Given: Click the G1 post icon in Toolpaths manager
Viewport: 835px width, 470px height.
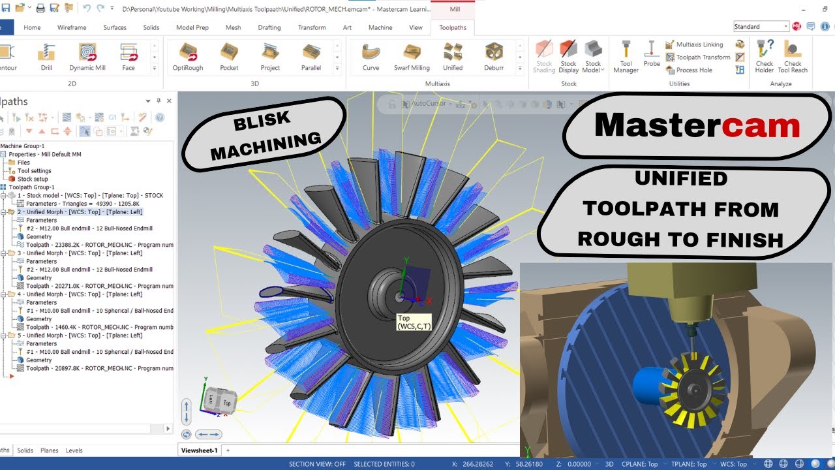Looking at the screenshot, I should 112,117.
